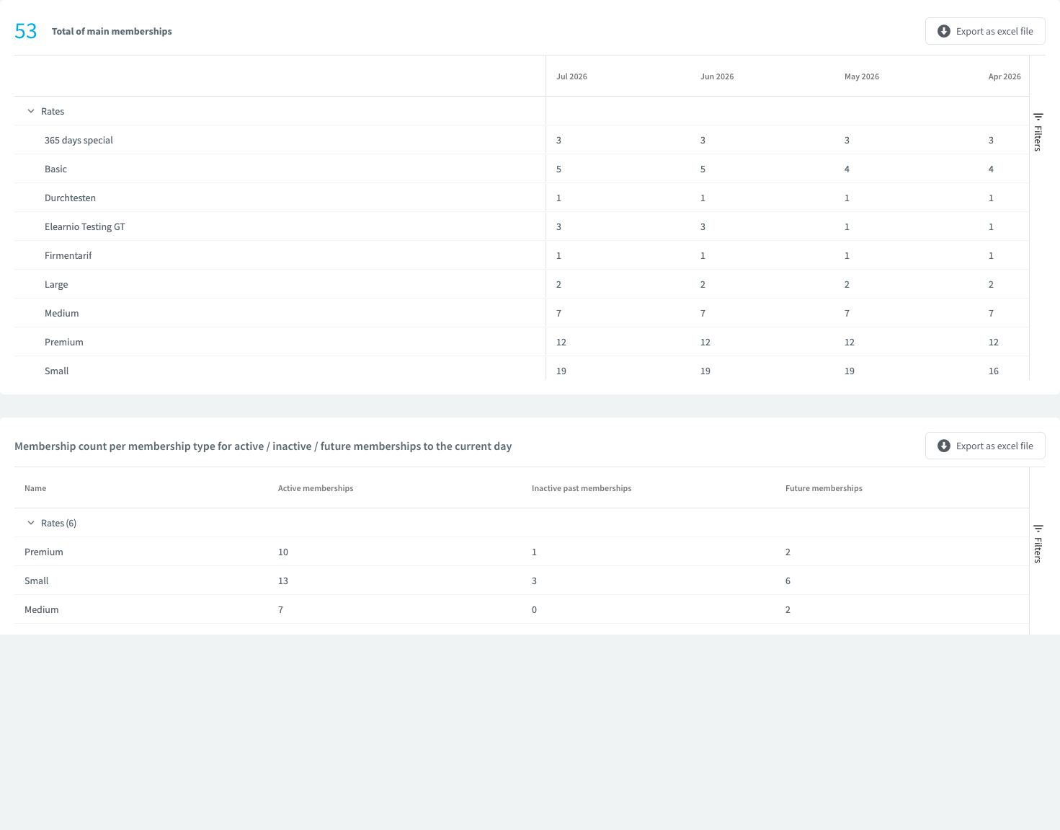Open the Filters side panel of the main memberships table
1060x830 pixels.
tap(1038, 132)
